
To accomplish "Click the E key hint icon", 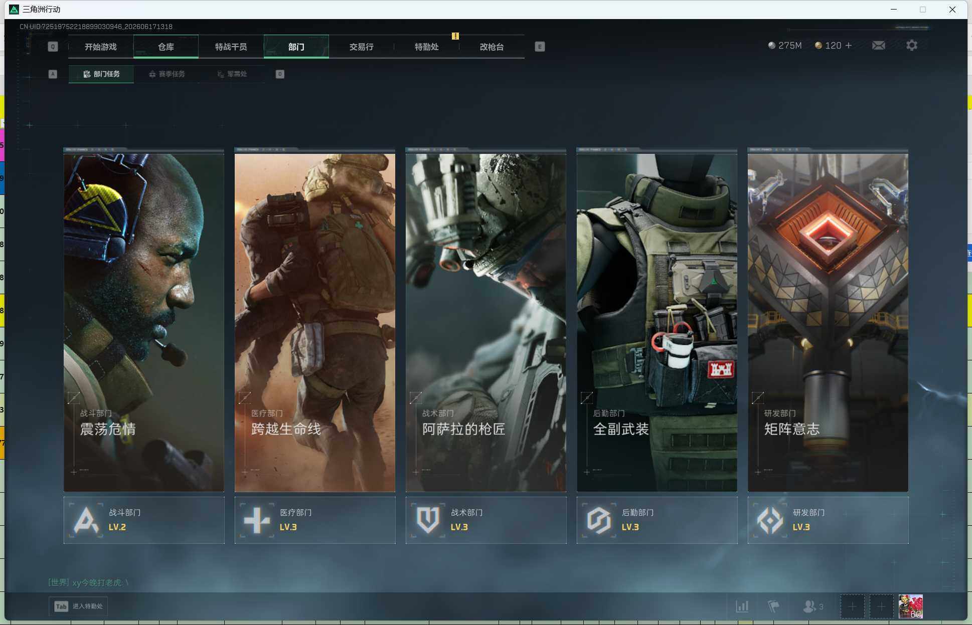I will 540,47.
